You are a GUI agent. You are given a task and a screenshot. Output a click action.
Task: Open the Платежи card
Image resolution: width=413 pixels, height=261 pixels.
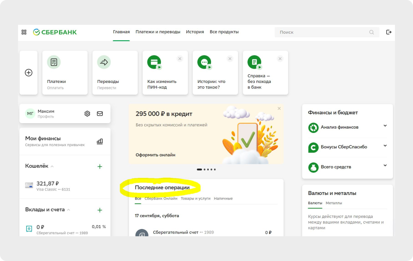(x=65, y=73)
